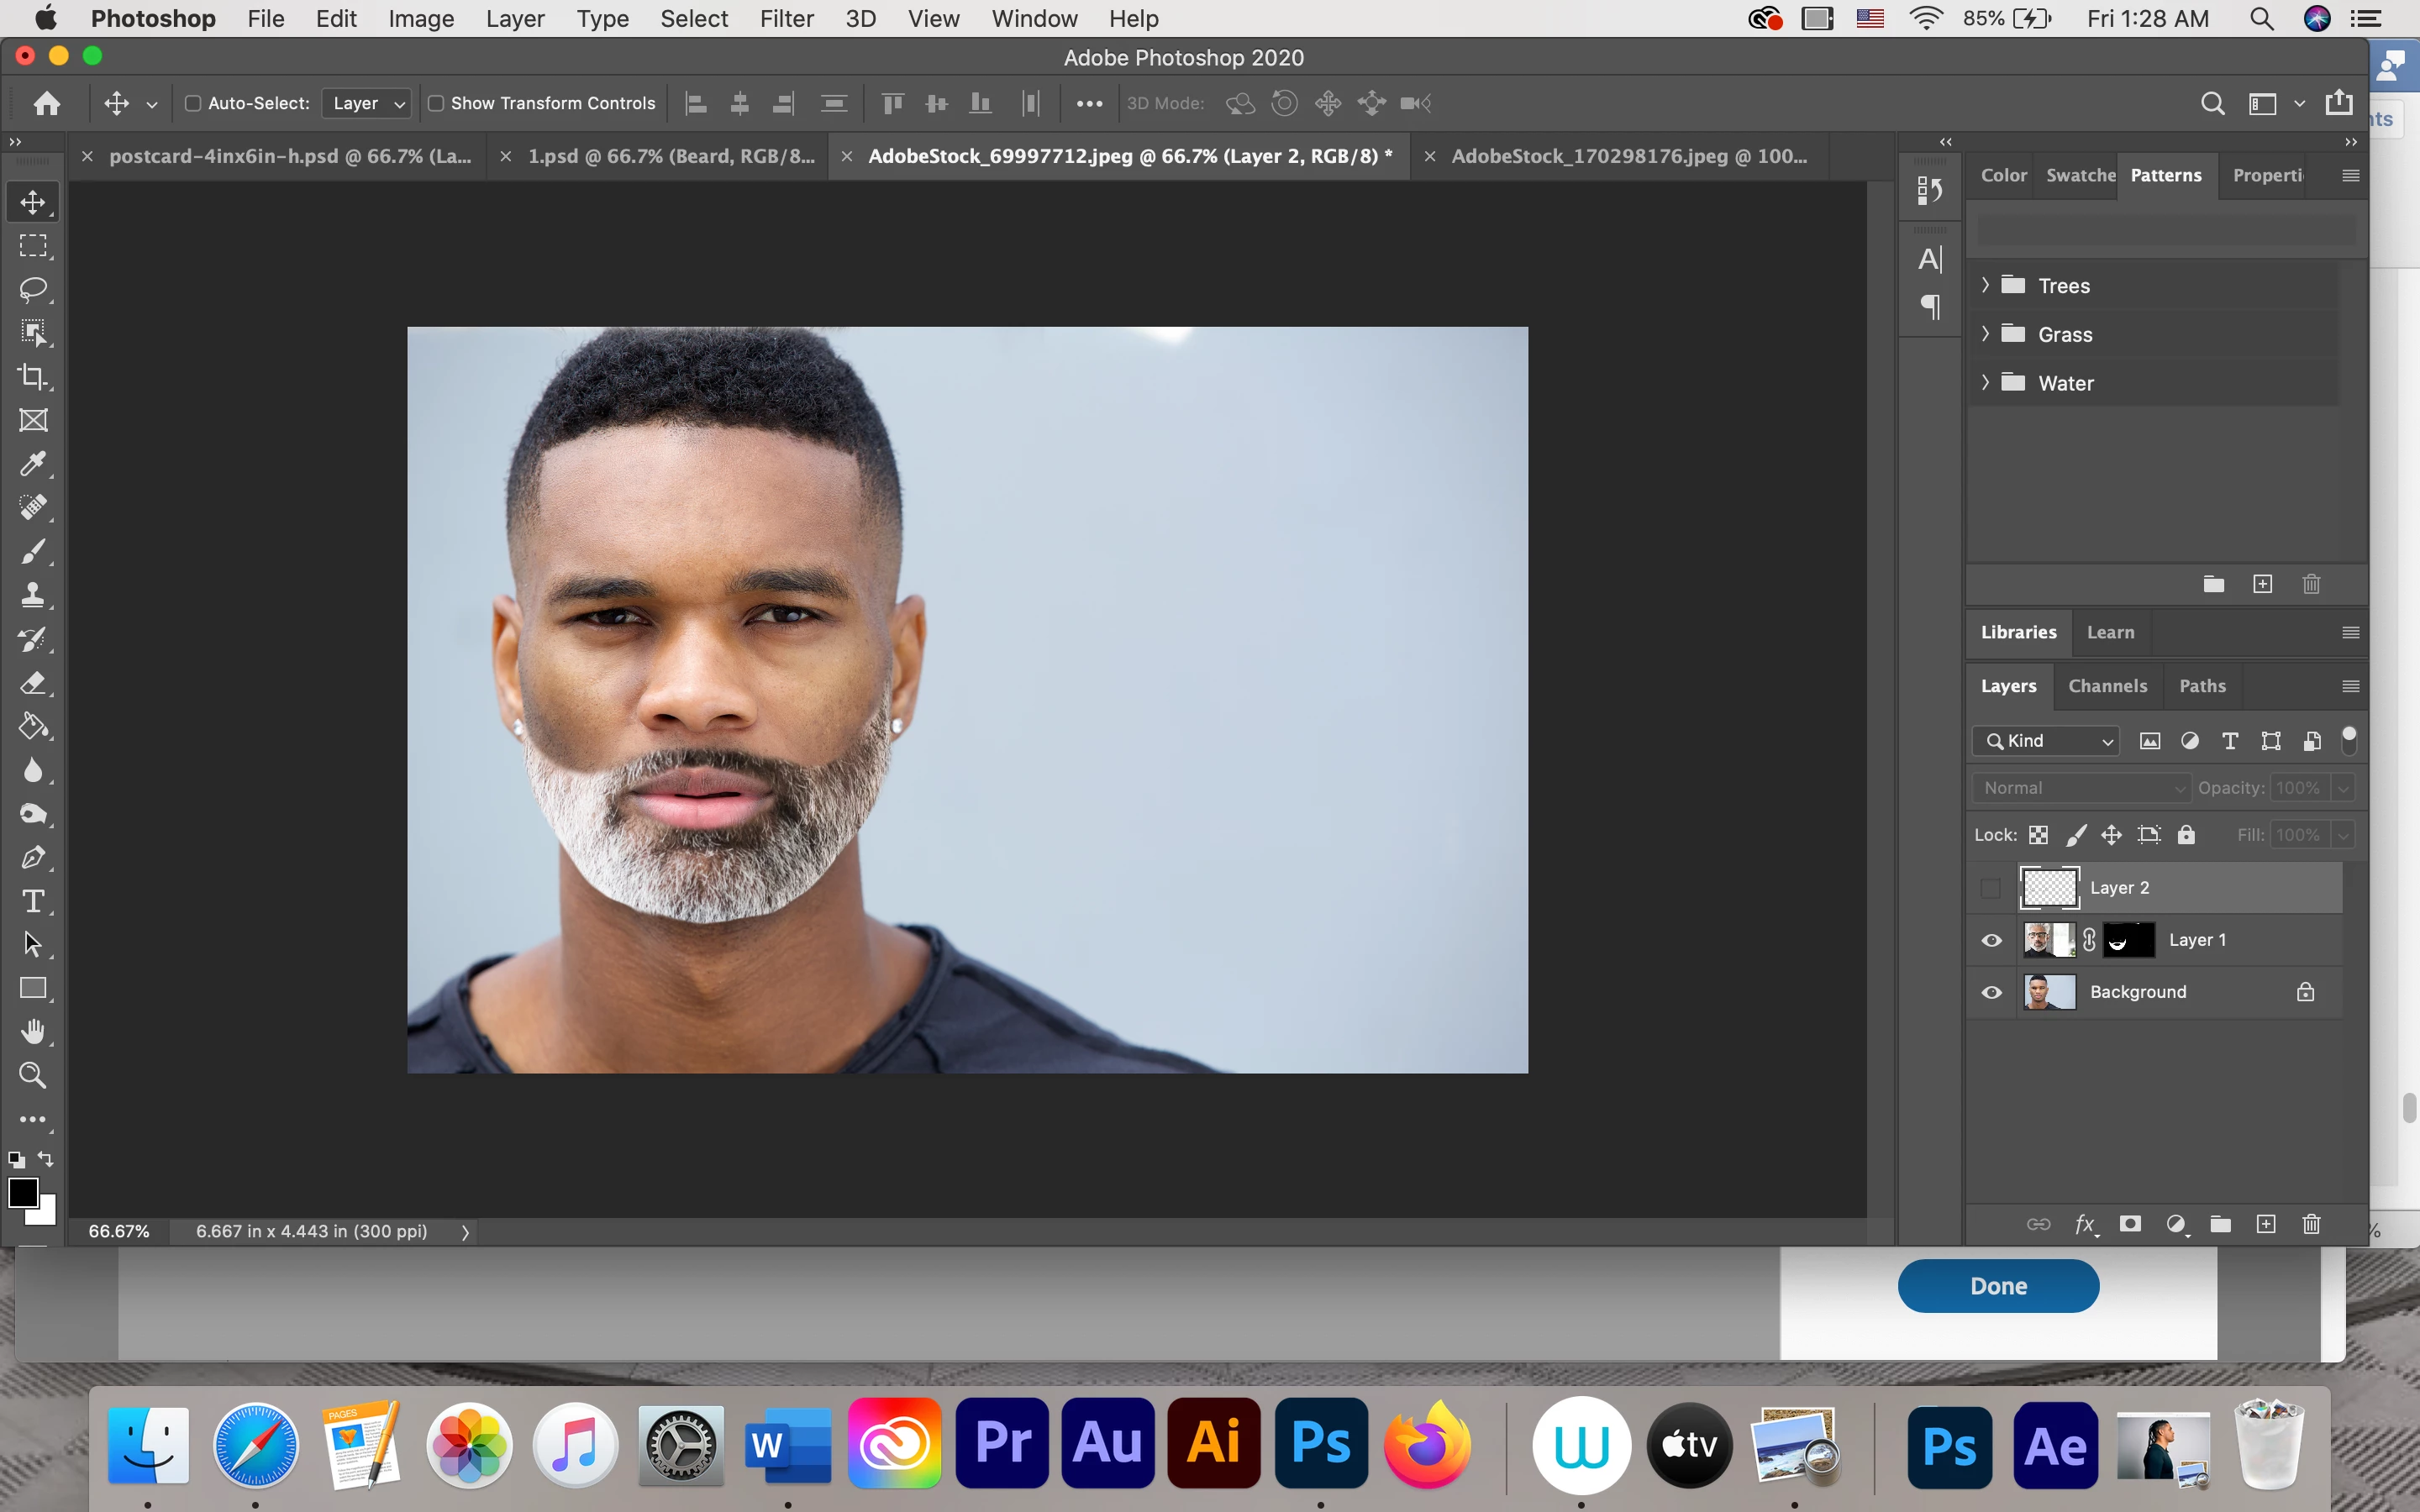The height and width of the screenshot is (1512, 2420).
Task: Pick the Eyedropper tool
Action: [x=33, y=464]
